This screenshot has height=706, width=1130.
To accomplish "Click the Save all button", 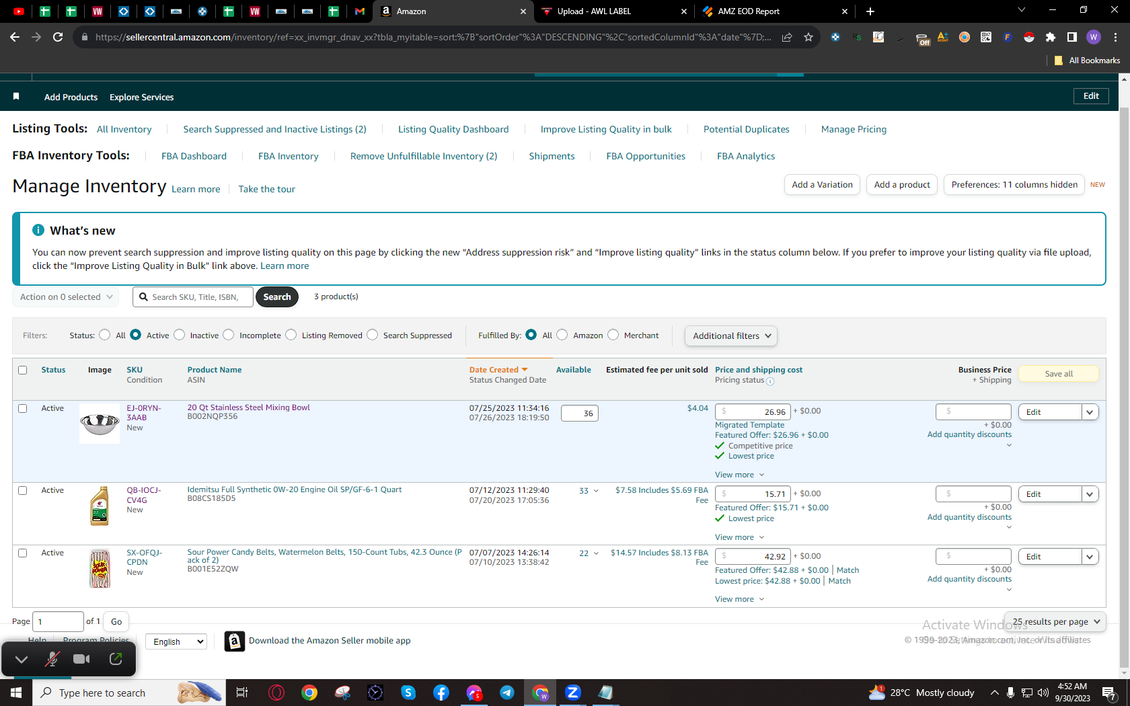I will [x=1059, y=374].
